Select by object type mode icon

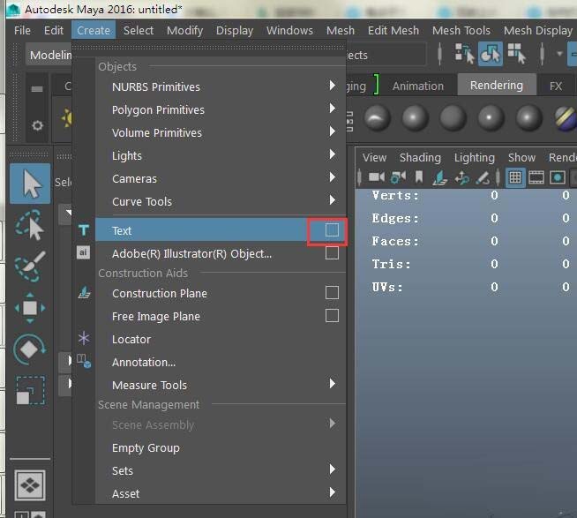[491, 54]
